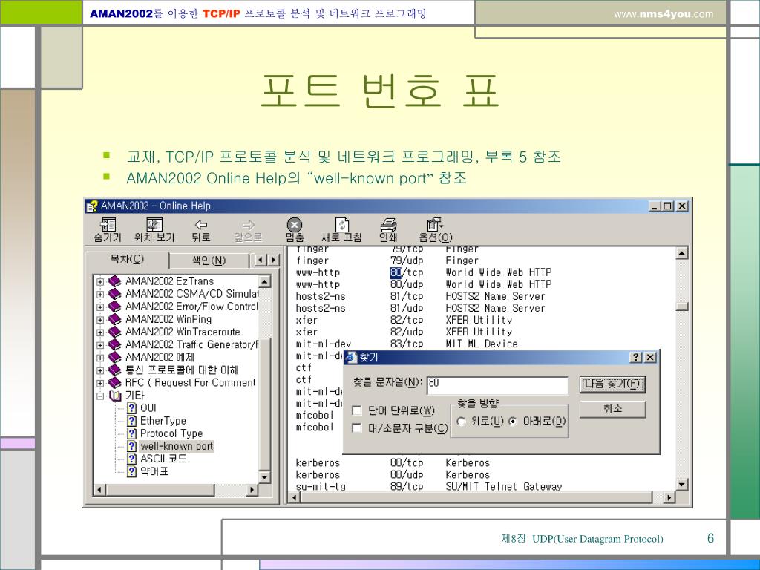Expand the AMAN2002 WinTraceroute tree node
The width and height of the screenshot is (760, 570).
tap(100, 332)
